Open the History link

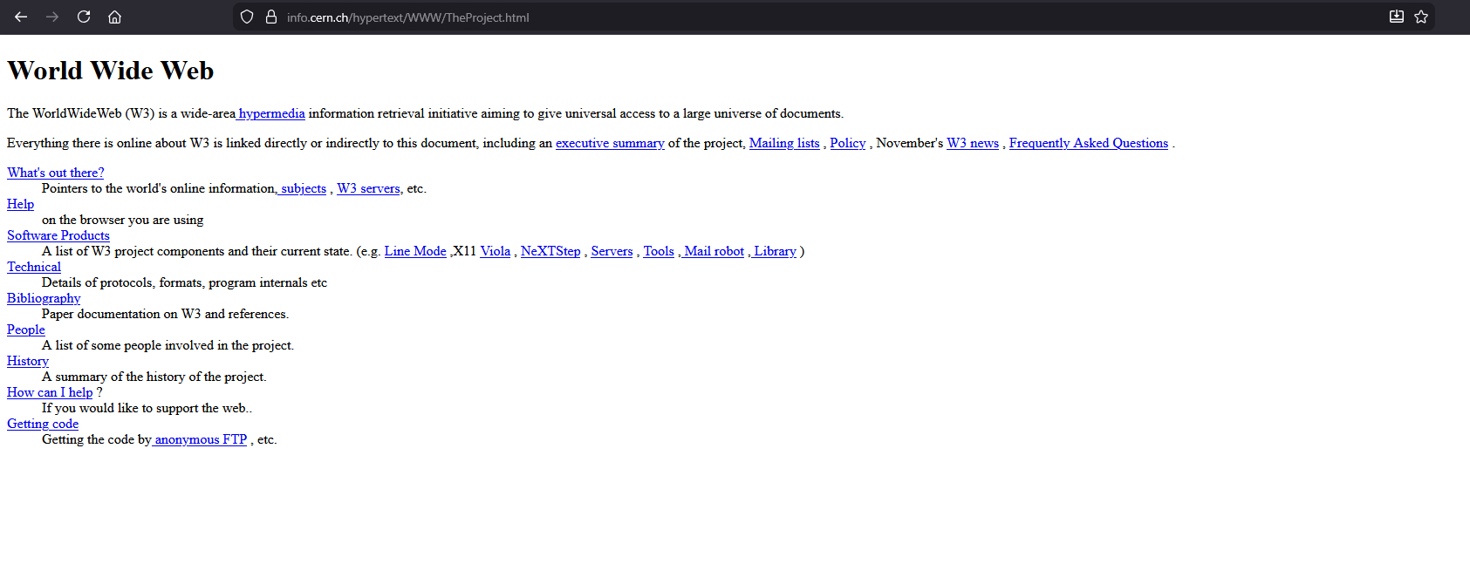(28, 361)
